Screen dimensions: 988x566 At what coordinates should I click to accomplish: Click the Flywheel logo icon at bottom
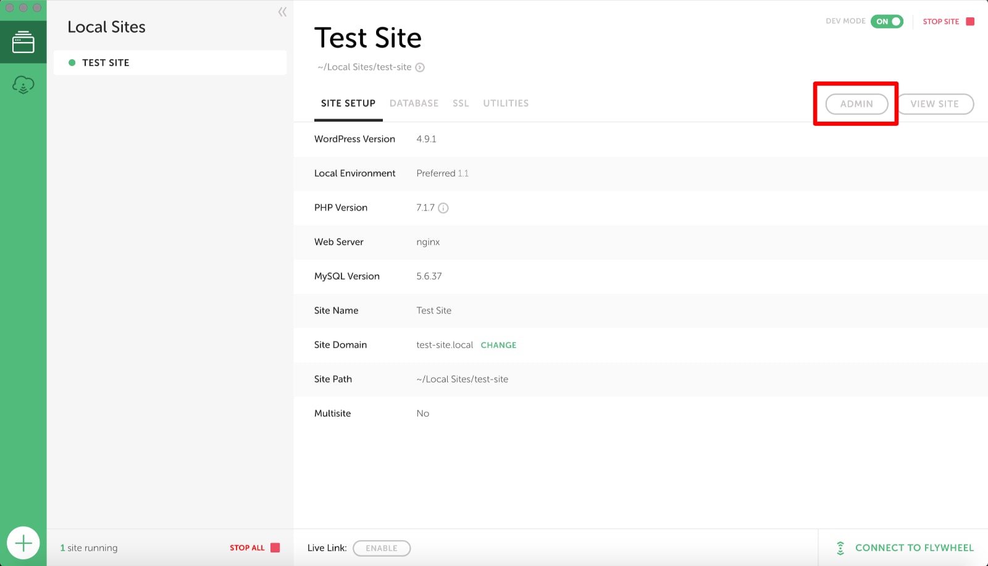pyautogui.click(x=840, y=547)
